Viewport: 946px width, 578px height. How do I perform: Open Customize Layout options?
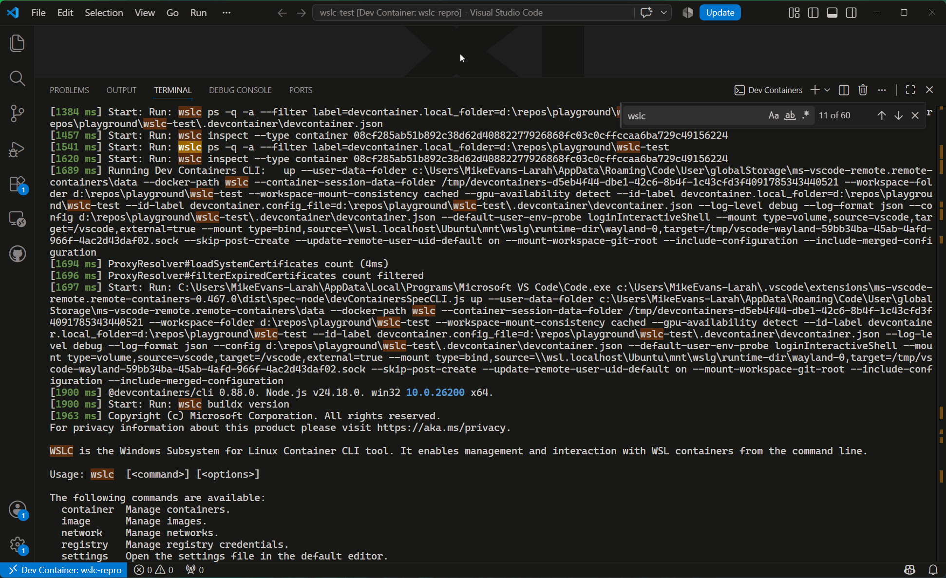point(794,13)
